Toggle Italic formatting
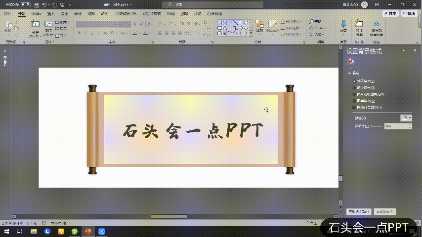 pyautogui.click(x=85, y=33)
